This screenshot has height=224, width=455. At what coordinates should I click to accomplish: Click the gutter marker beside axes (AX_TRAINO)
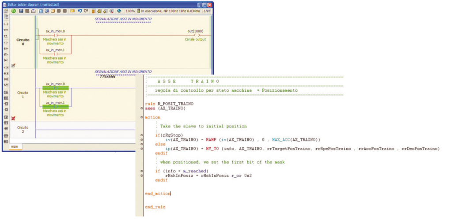[141, 108]
